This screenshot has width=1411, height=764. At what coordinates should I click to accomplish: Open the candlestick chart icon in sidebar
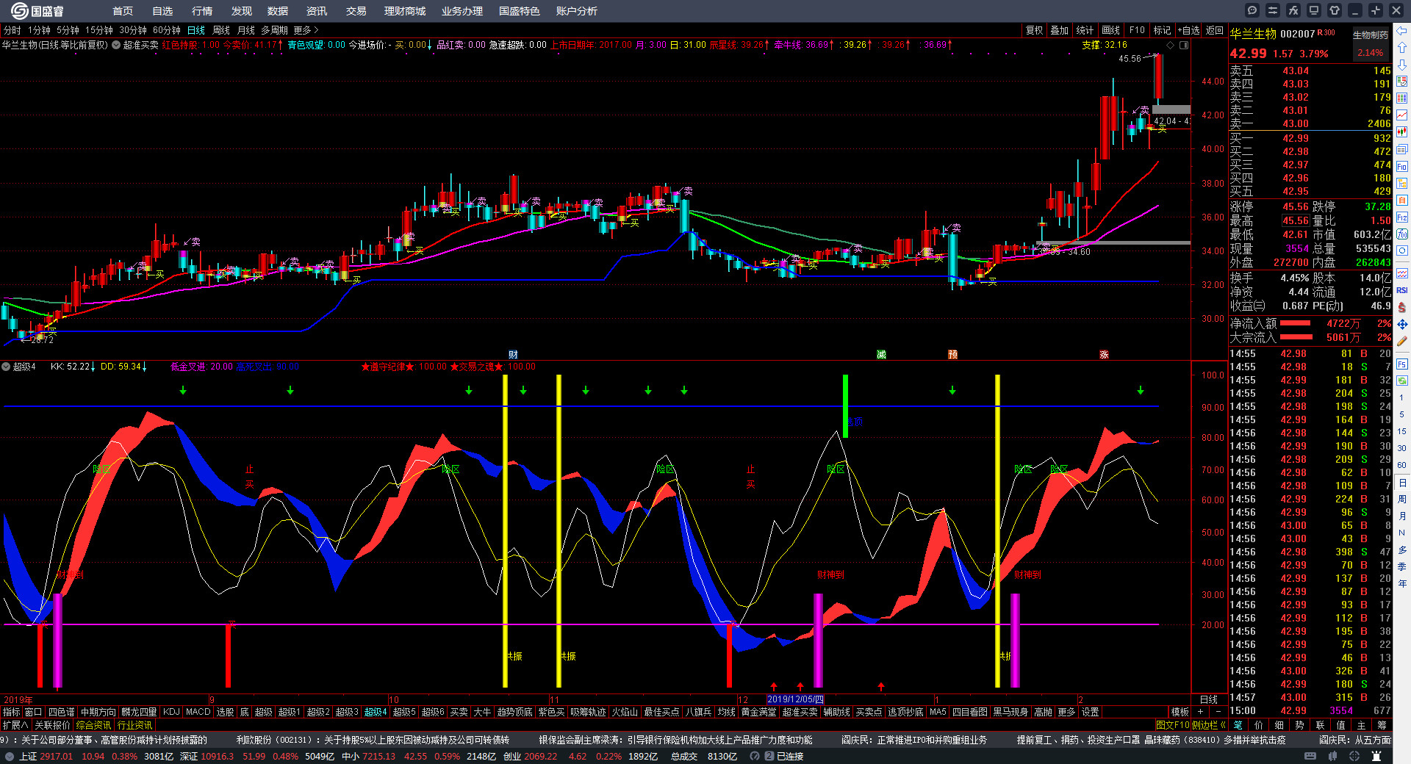click(1402, 132)
